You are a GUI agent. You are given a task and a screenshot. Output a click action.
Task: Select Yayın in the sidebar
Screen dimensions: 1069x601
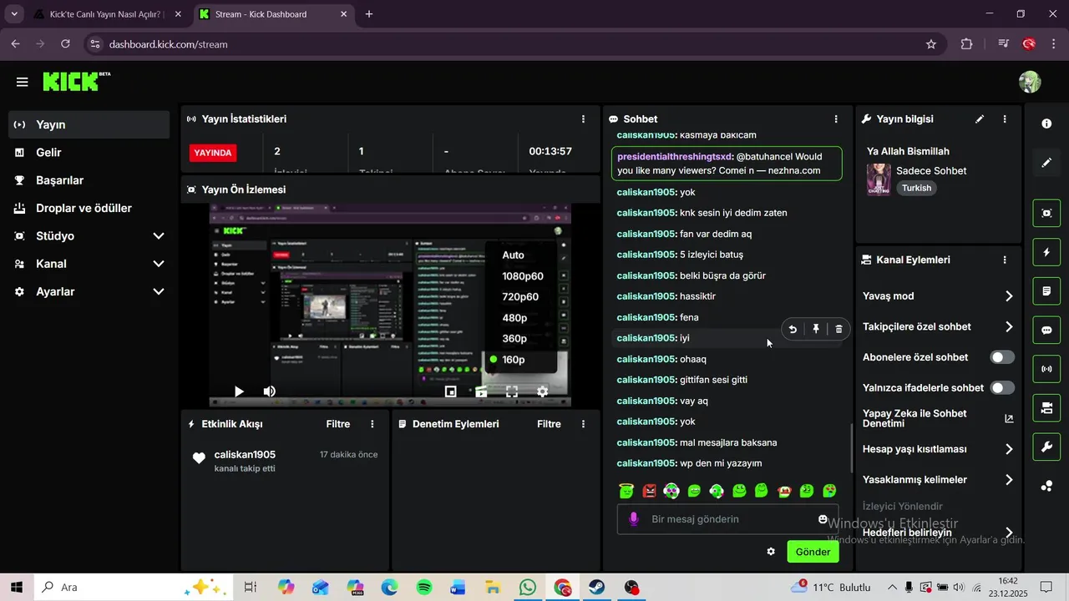(x=89, y=124)
